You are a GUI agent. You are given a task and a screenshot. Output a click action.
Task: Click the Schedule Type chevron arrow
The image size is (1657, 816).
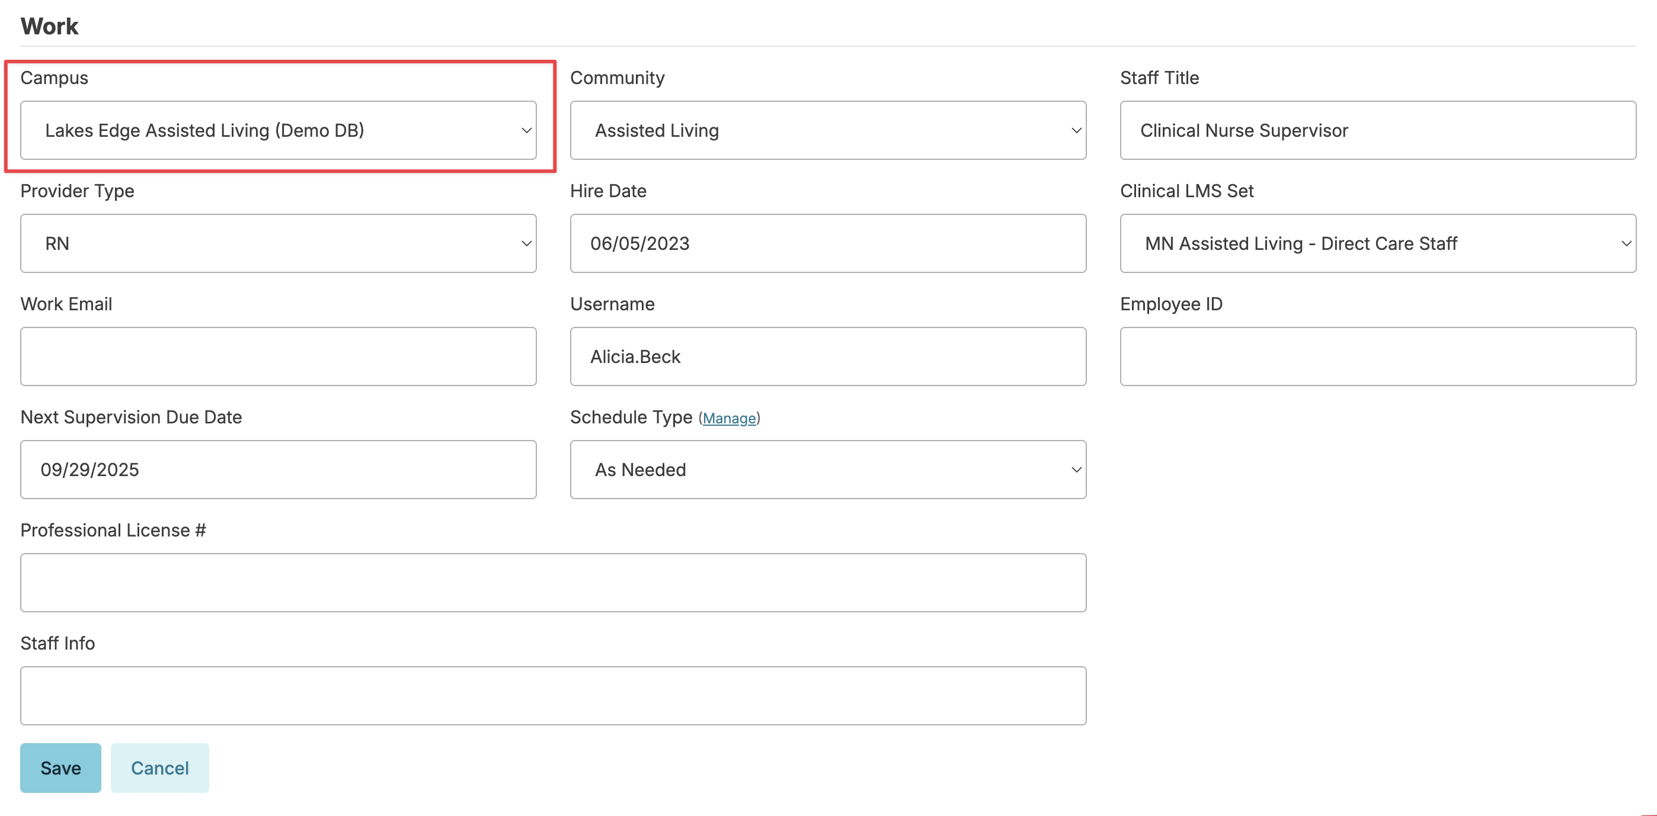click(1076, 470)
